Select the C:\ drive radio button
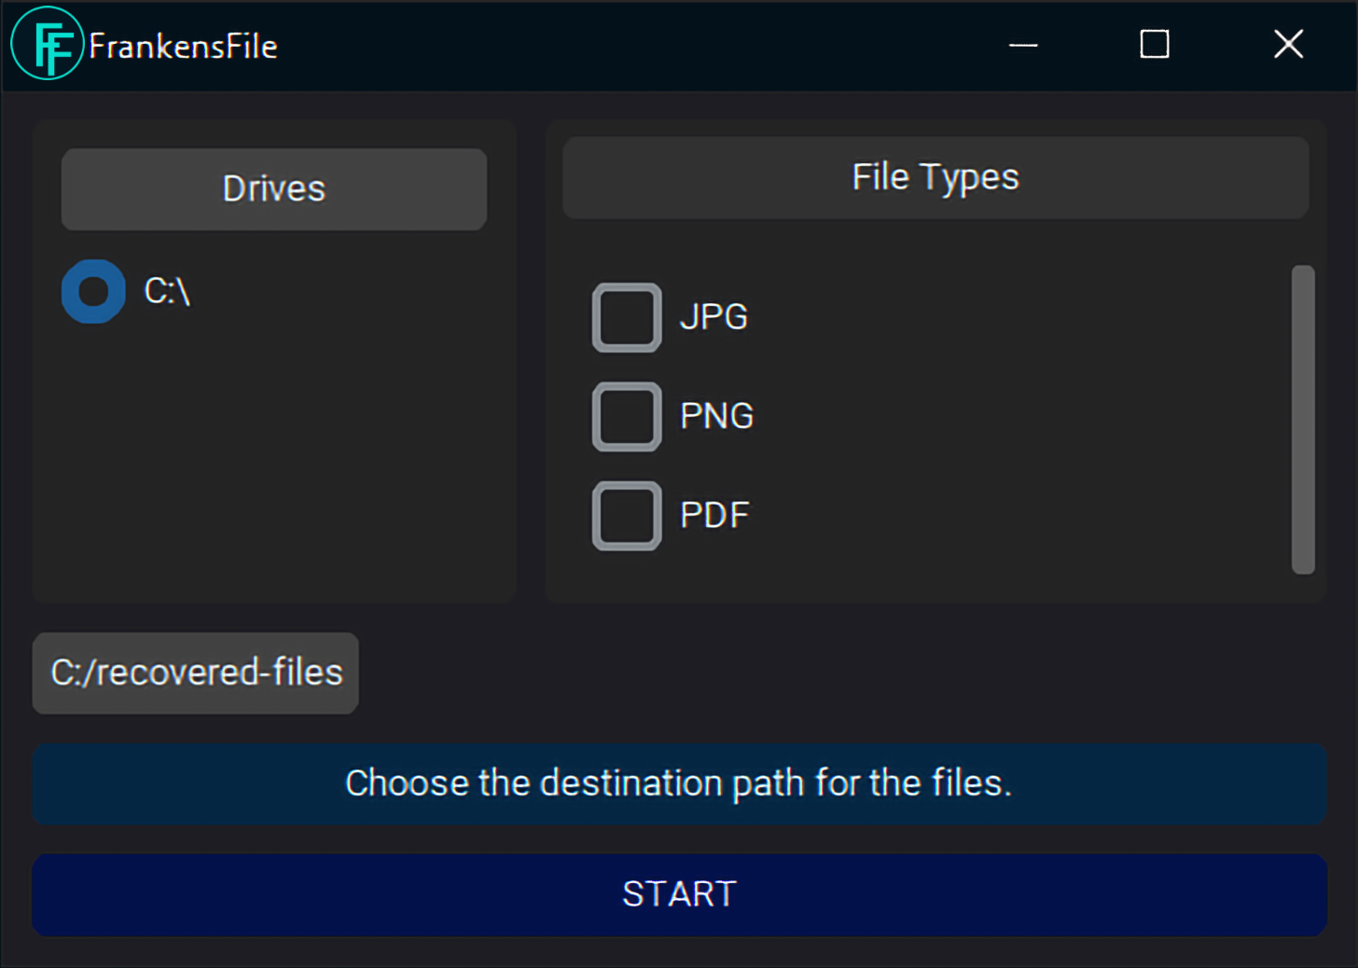Viewport: 1358px width, 968px height. 92,291
